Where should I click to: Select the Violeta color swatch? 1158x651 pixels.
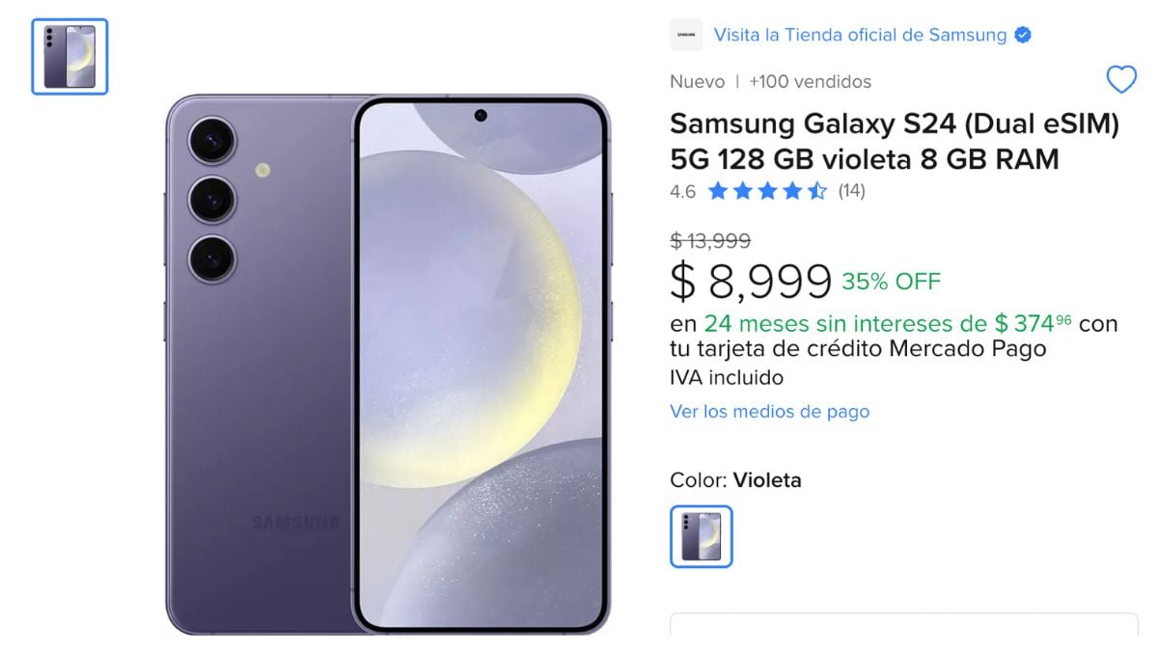pyautogui.click(x=702, y=536)
